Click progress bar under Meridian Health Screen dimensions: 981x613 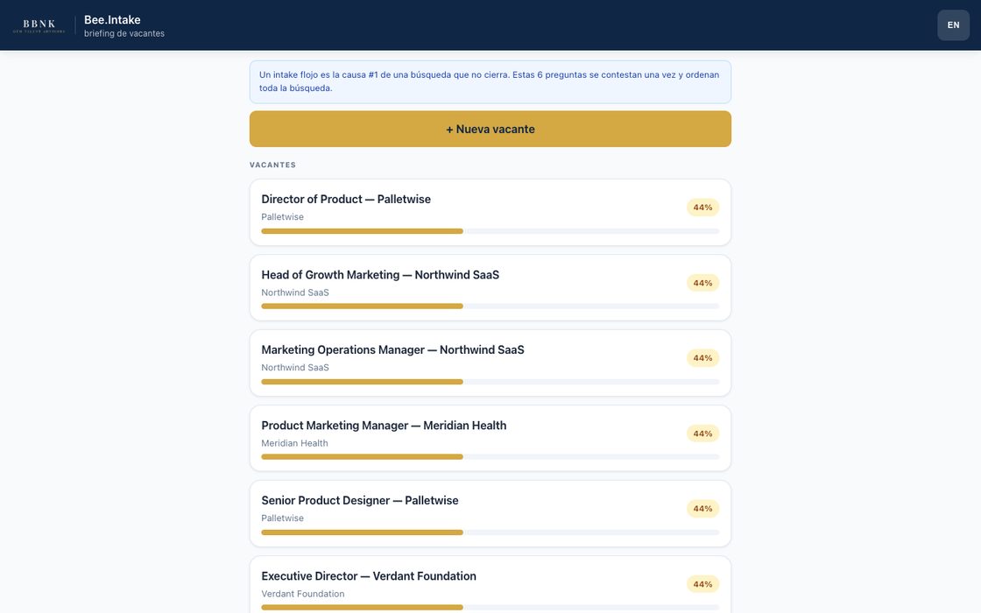coord(490,457)
